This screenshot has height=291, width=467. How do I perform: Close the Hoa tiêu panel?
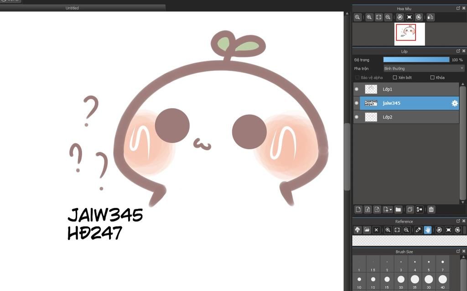click(x=464, y=8)
